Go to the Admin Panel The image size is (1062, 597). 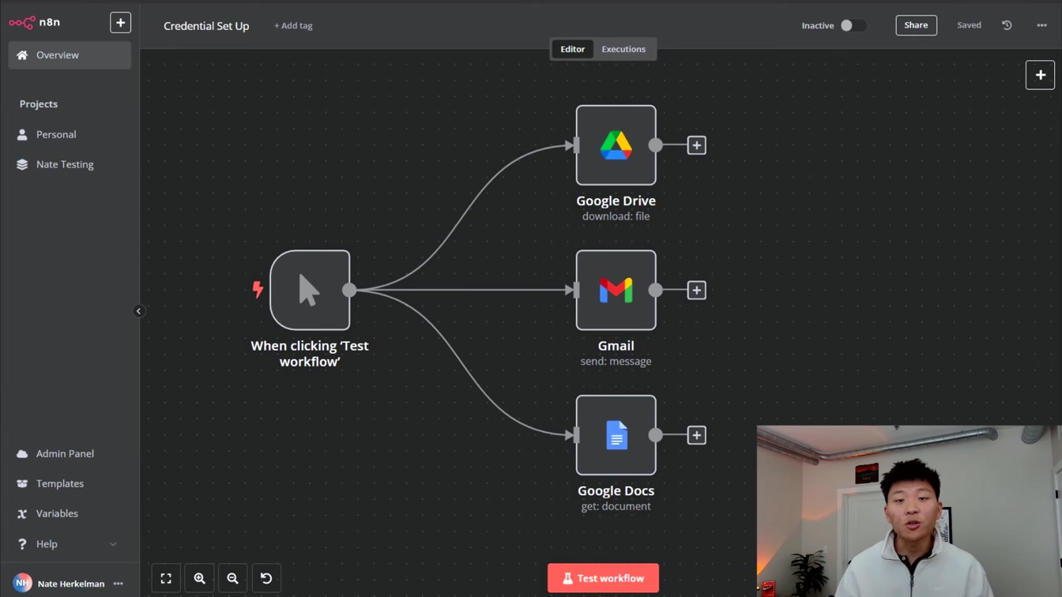pos(70,453)
